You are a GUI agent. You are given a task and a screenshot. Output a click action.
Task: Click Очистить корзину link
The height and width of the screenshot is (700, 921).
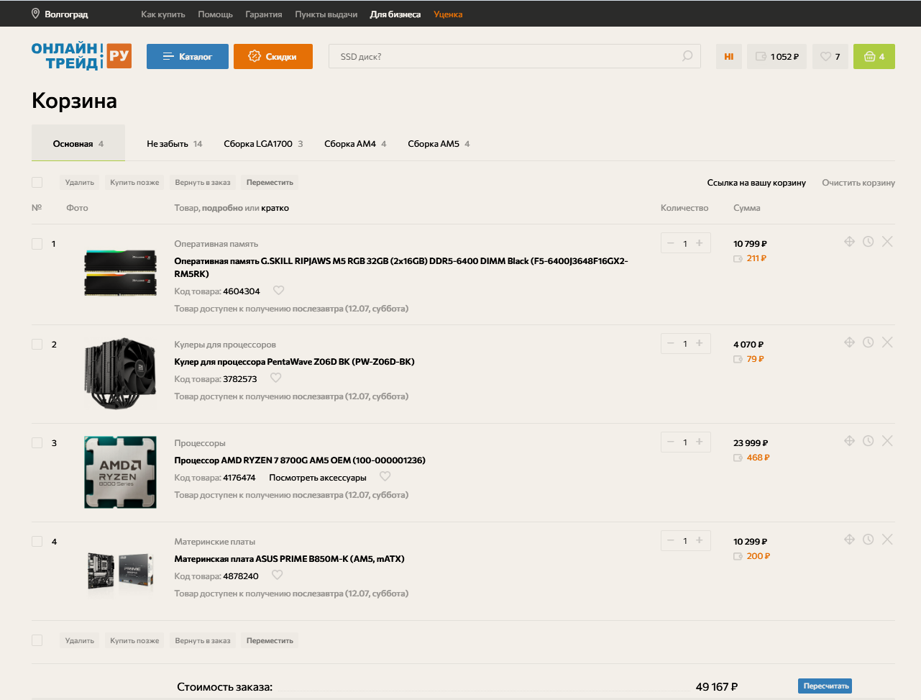click(x=858, y=183)
